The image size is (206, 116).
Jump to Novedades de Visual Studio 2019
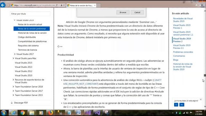[183, 20]
